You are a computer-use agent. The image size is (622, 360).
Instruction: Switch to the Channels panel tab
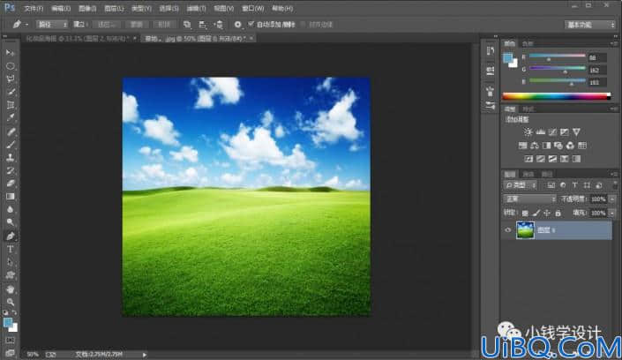[x=528, y=174]
